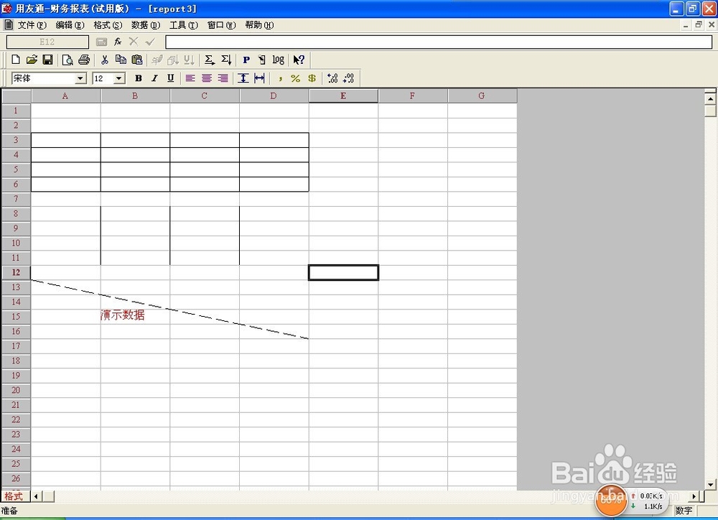Click the Paste icon
Screen dimensions: 718x520
click(138, 60)
